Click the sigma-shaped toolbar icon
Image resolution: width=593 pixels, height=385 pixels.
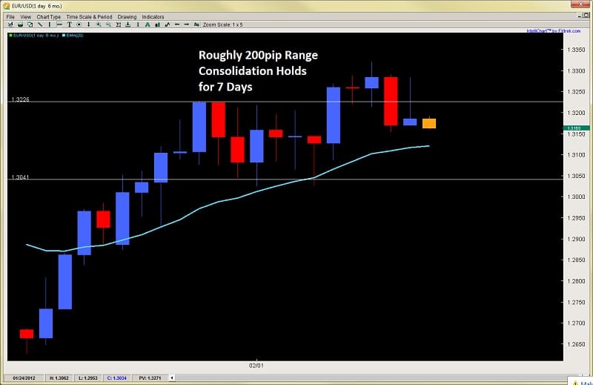click(118, 24)
